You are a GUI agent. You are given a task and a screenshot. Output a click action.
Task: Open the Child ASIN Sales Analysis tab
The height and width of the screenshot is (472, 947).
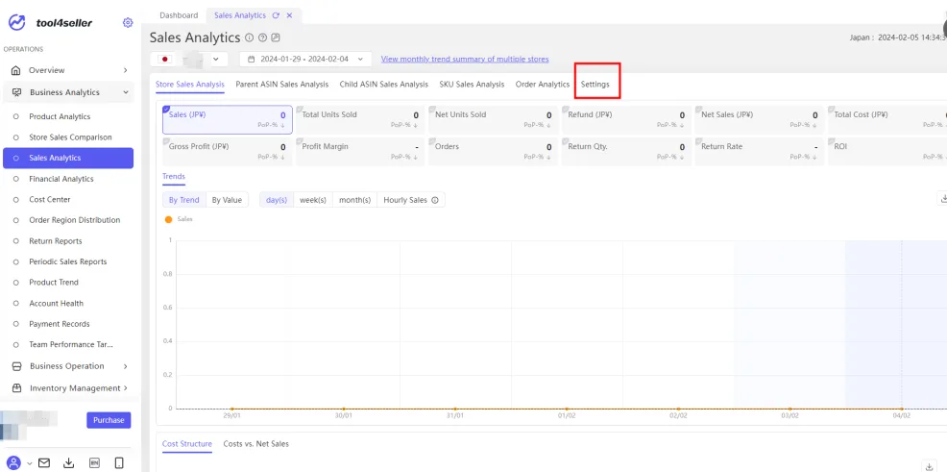(x=383, y=84)
